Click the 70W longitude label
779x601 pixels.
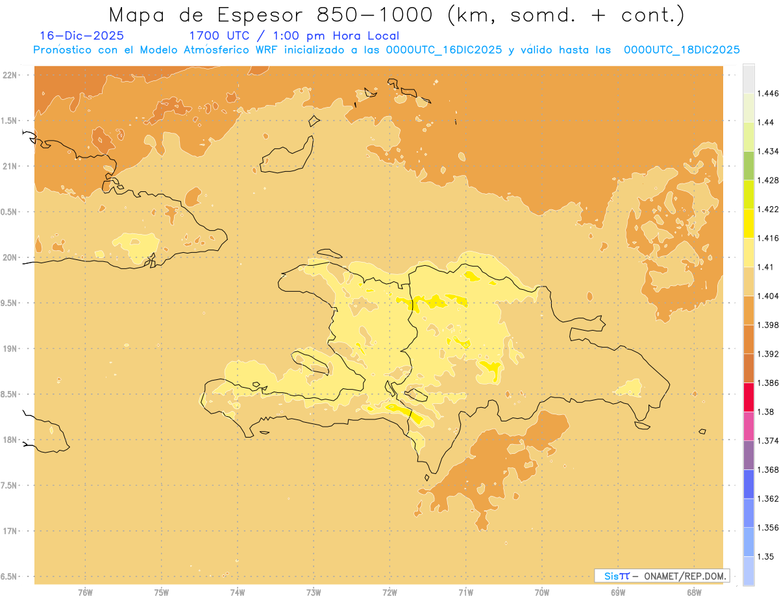tap(542, 592)
